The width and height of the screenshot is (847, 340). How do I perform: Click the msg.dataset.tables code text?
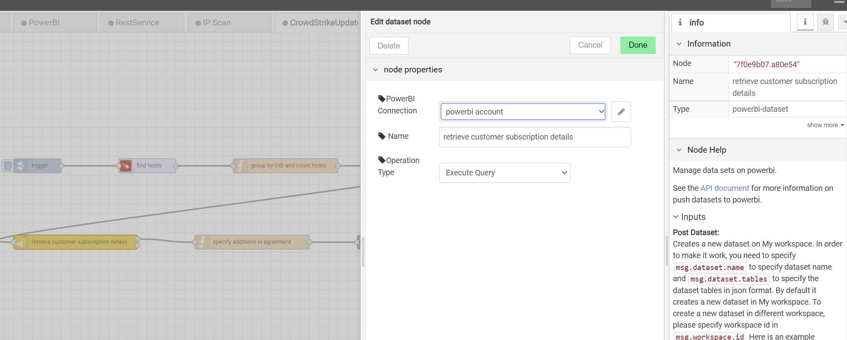[x=729, y=279]
